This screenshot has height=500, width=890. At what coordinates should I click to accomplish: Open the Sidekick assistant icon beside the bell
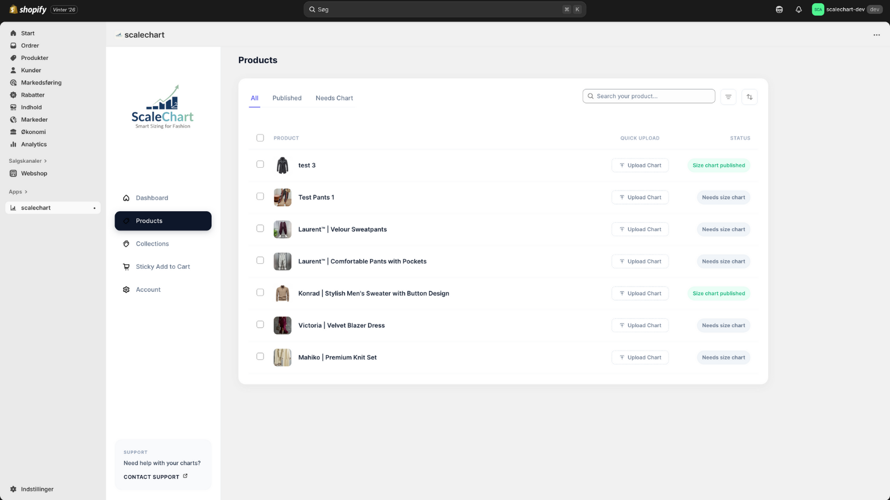pos(779,9)
